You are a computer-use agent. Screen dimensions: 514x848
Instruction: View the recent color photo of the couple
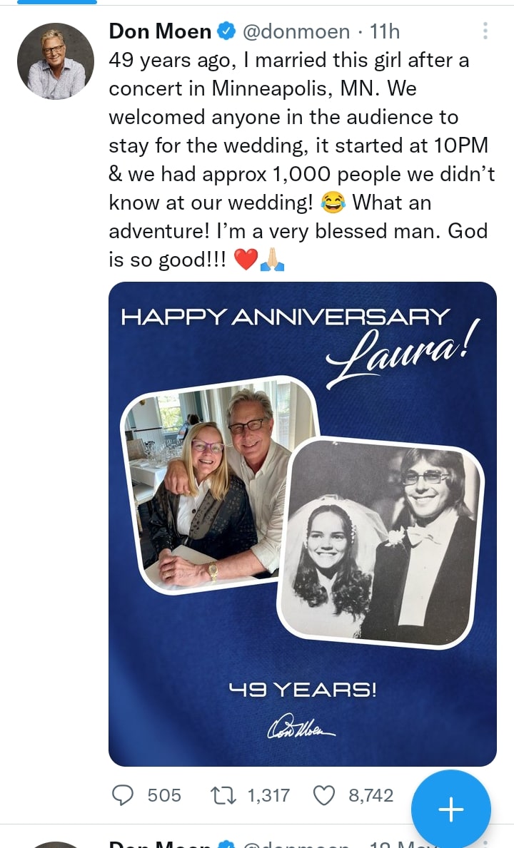coord(218,485)
